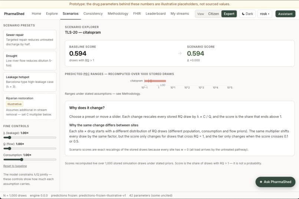299x199 pixels.
Task: Click the green scenario score 0.594
Action: pyautogui.click(x=195, y=53)
